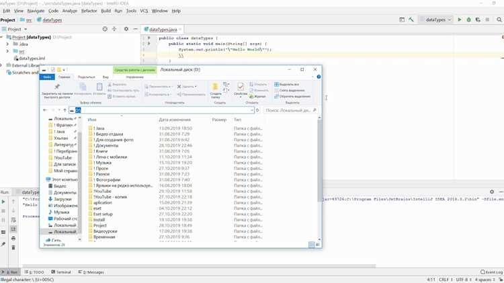Open the Build menu
504x283 pixels.
click(x=106, y=11)
